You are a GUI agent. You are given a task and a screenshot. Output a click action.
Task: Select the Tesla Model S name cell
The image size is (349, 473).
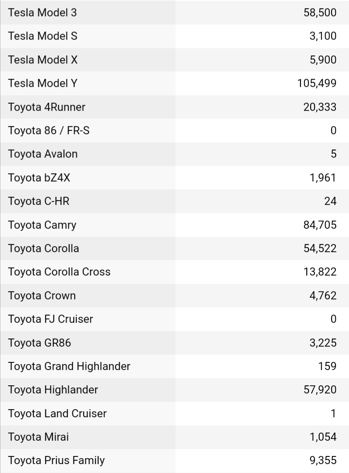point(43,36)
